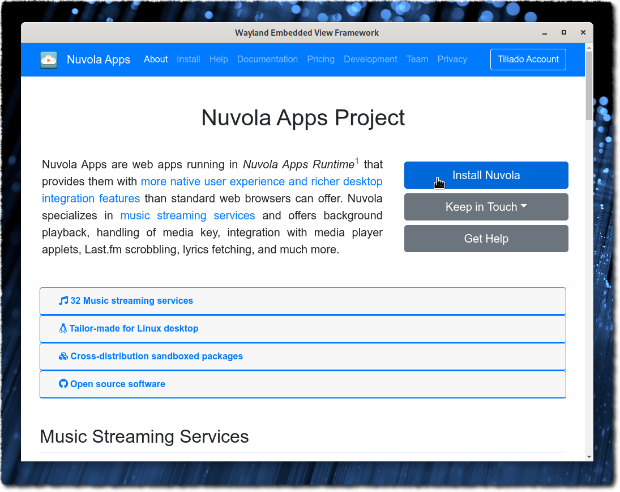Viewport: 620px width, 492px height.
Task: Open the Team navigation item
Action: point(417,60)
